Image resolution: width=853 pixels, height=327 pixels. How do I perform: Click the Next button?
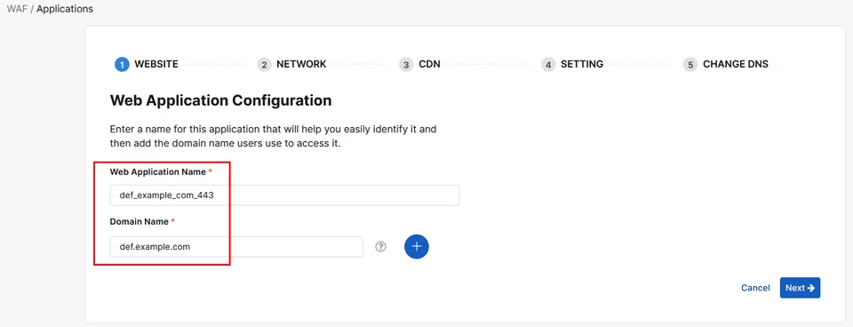coord(800,288)
